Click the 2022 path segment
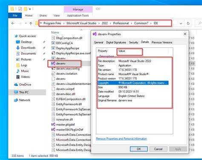This screenshot has width=202, height=160. [104, 23]
